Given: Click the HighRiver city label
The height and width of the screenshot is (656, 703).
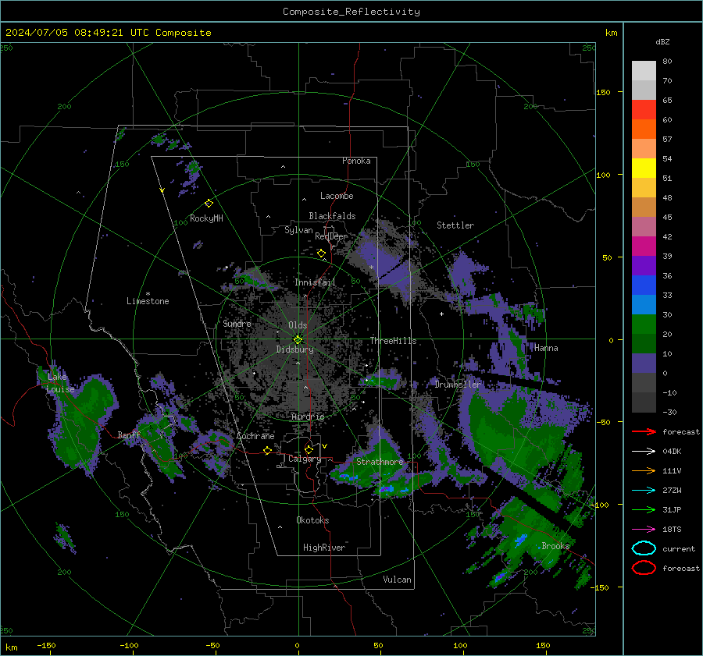Looking at the screenshot, I should tap(324, 548).
